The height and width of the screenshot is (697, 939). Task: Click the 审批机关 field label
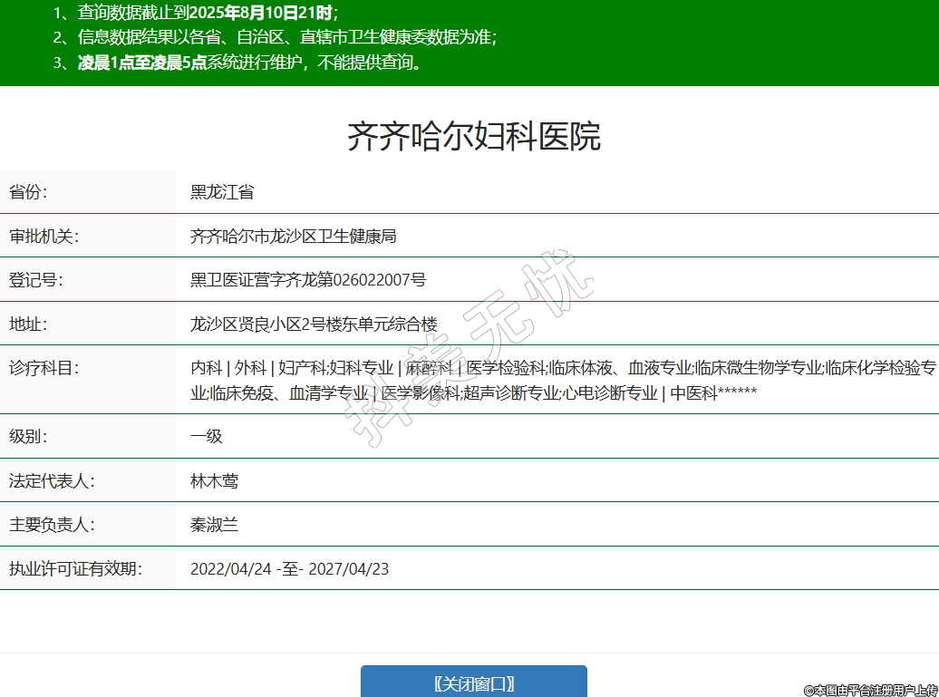click(x=44, y=237)
